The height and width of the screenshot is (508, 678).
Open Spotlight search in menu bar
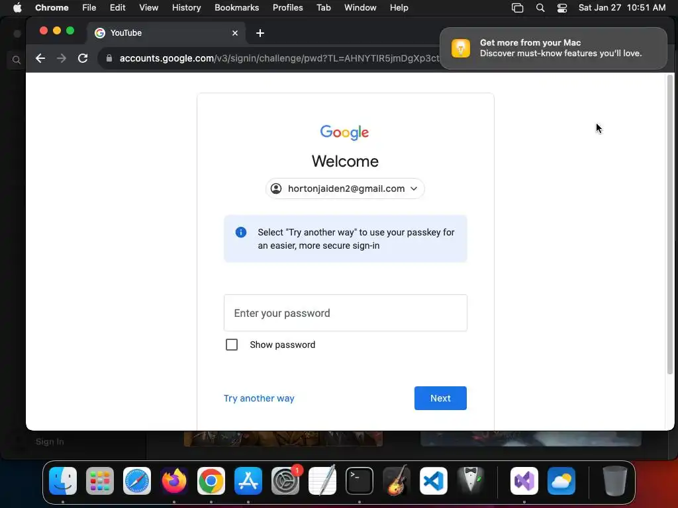pos(540,8)
